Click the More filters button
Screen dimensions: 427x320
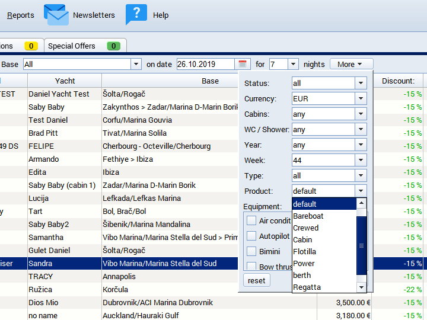coord(349,64)
